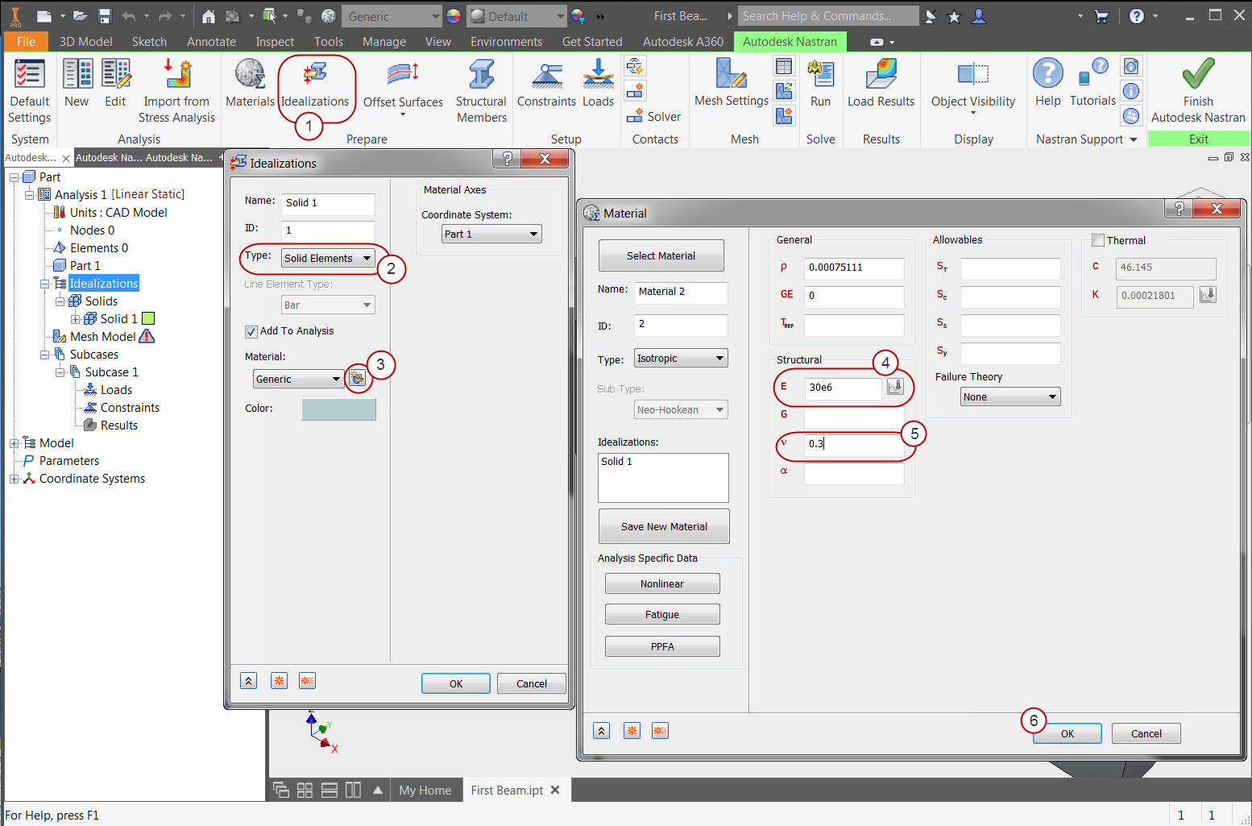
Task: Open Nastran Tutorials
Action: (1092, 84)
